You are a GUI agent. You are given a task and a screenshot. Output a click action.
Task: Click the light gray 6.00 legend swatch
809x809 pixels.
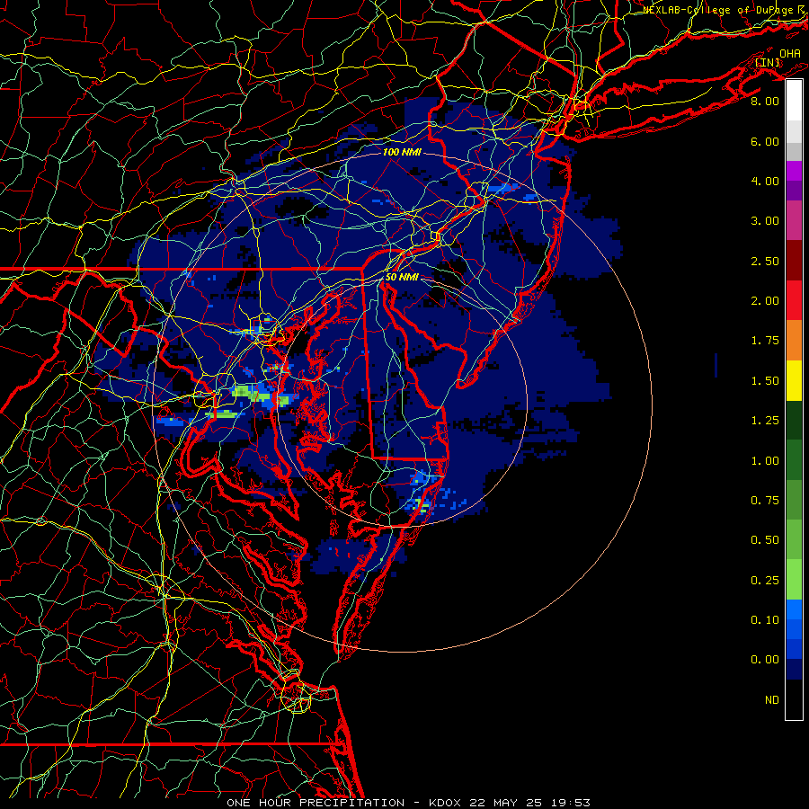point(794,131)
